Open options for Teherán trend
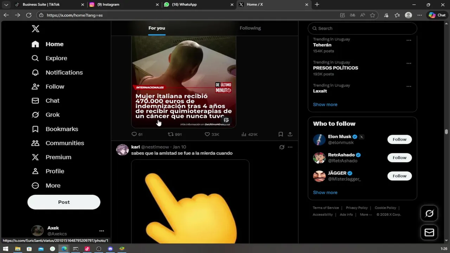450x253 pixels. (409, 40)
